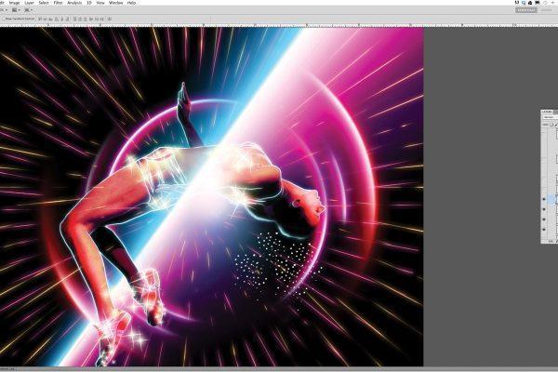Click the Align Horizontal Centers icon
Viewport: 558px width, 372px height.
click(62, 19)
